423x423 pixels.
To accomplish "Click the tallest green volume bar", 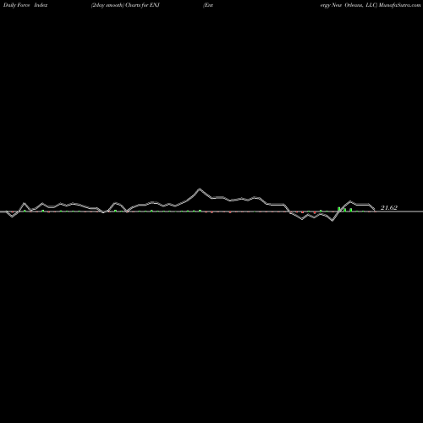I will tap(339, 209).
